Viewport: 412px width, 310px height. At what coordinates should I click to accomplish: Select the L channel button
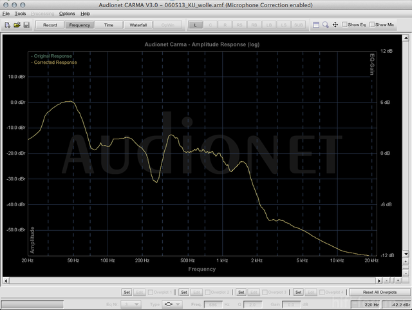(195, 24)
